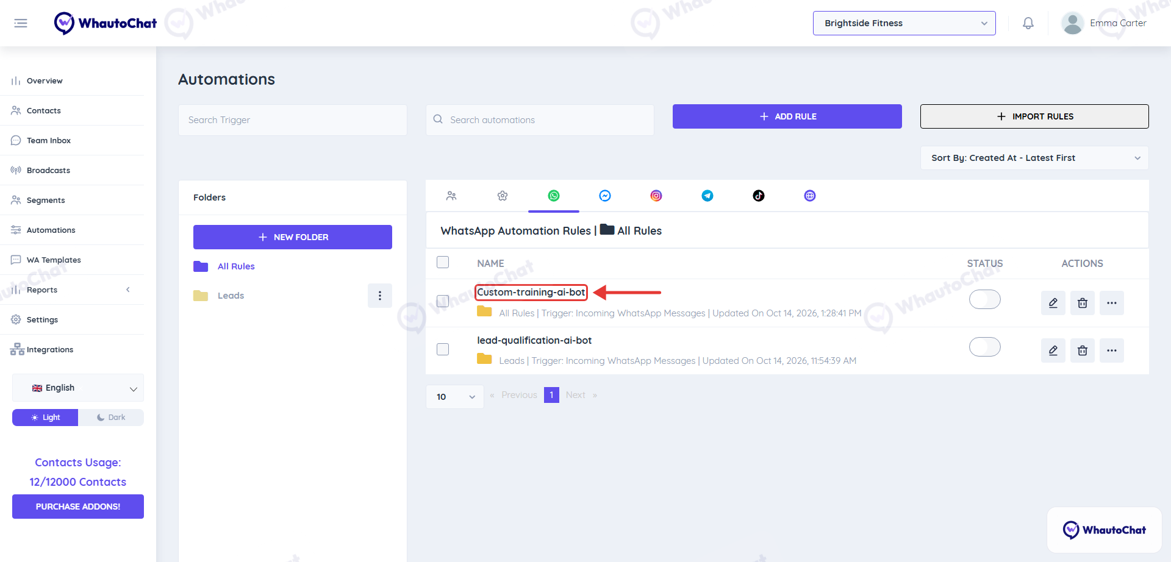Create a folder with NEW FOLDER
Image resolution: width=1171 pixels, height=562 pixels.
[x=293, y=237]
